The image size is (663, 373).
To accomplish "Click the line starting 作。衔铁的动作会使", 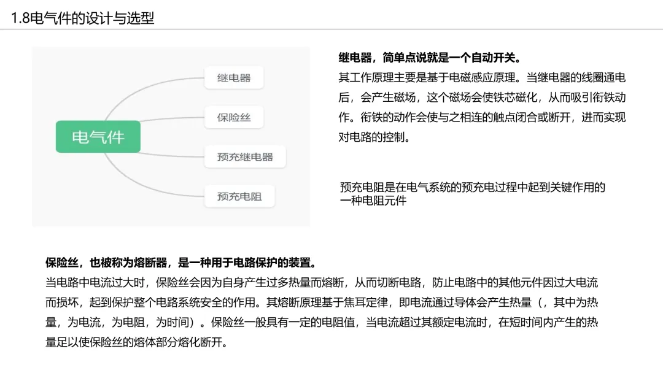I will click(482, 117).
